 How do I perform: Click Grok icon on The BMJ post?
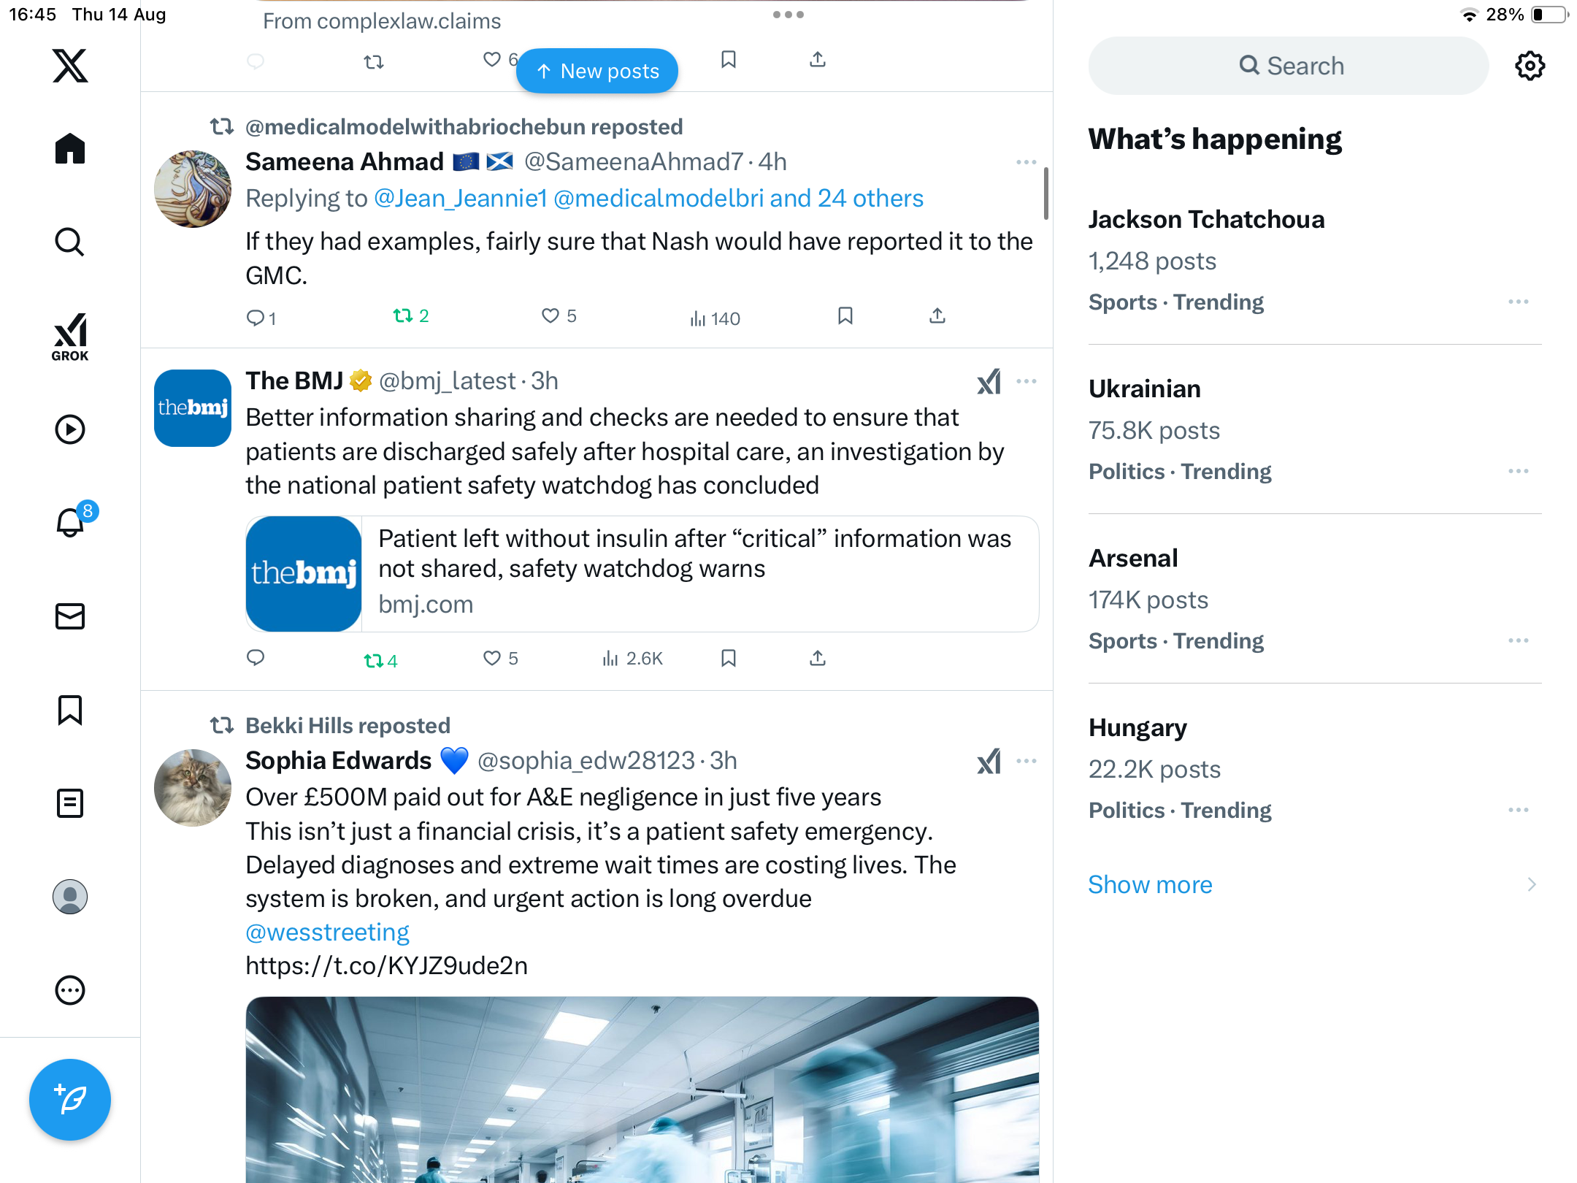pos(989,381)
